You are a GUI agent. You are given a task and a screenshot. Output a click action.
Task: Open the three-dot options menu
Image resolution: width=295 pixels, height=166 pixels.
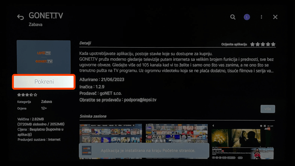pyautogui.click(x=261, y=17)
